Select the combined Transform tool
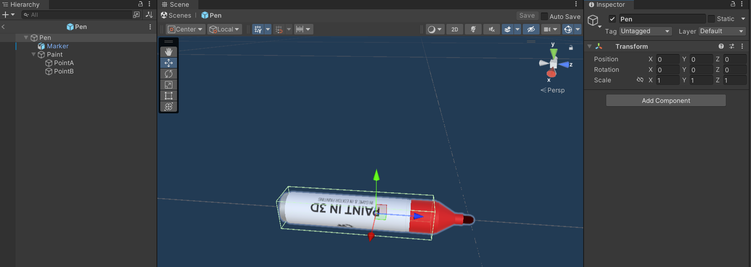Screen dimensions: 751x267 coord(169,107)
